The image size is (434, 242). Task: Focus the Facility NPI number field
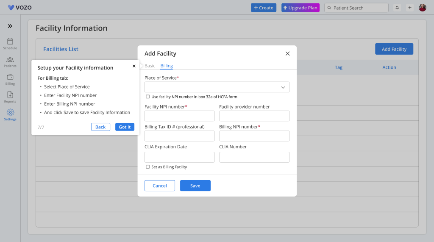pos(179,116)
